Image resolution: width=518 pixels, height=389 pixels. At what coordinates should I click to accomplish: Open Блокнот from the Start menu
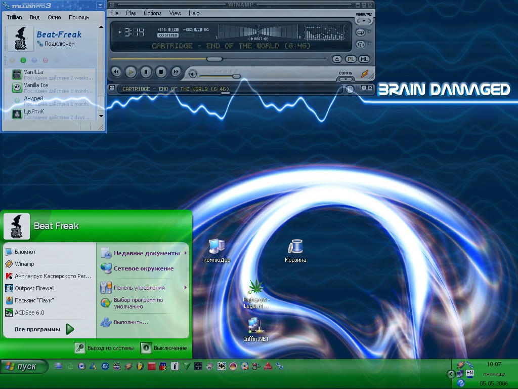pyautogui.click(x=49, y=252)
